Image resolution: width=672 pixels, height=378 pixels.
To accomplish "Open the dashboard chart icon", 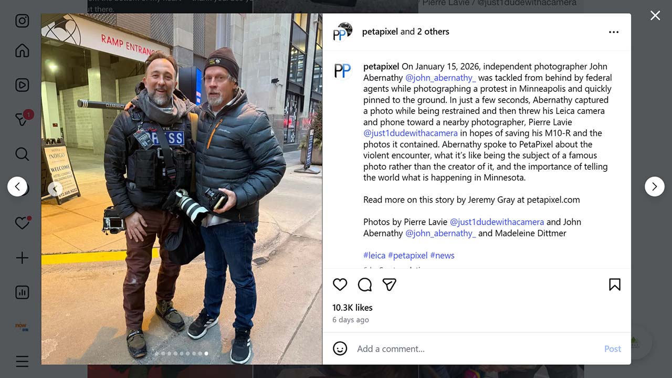I will coord(22,292).
